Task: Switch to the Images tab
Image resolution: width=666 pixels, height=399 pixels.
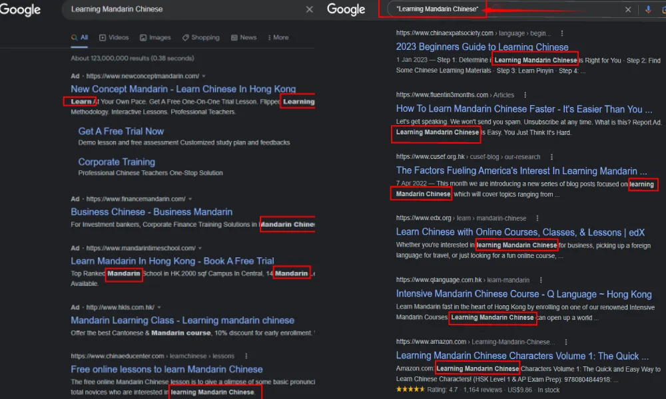Action: click(155, 37)
